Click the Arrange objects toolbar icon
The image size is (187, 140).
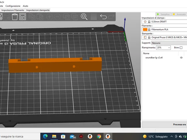point(22,17)
